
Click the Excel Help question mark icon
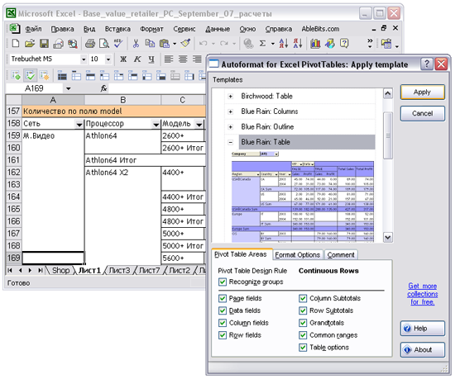point(344,44)
